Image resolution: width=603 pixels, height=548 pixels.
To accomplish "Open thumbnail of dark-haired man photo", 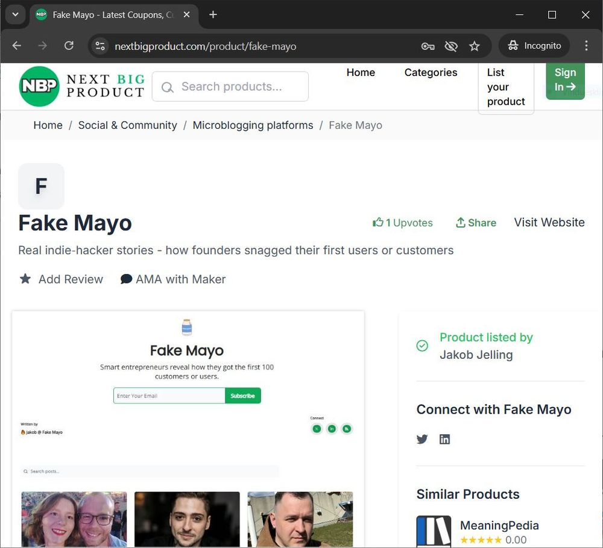I will [187, 519].
